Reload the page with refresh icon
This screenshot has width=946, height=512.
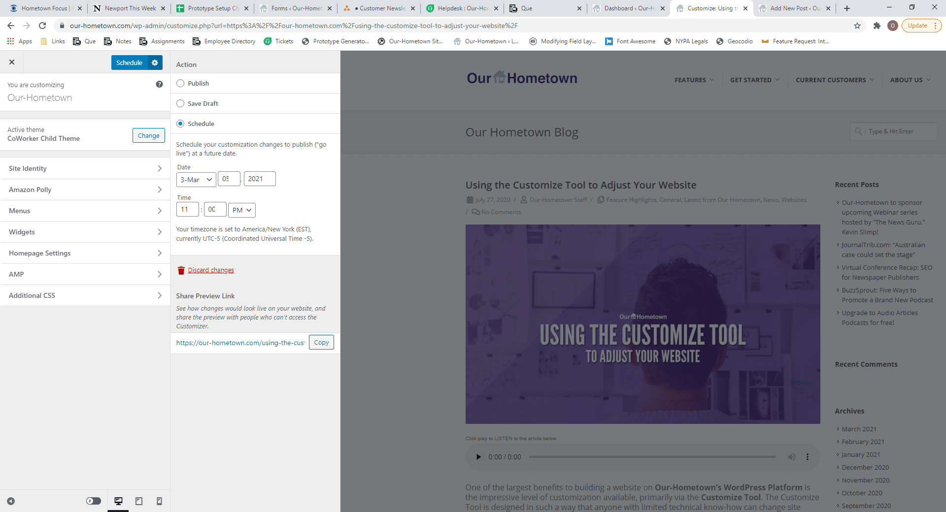pyautogui.click(x=42, y=26)
